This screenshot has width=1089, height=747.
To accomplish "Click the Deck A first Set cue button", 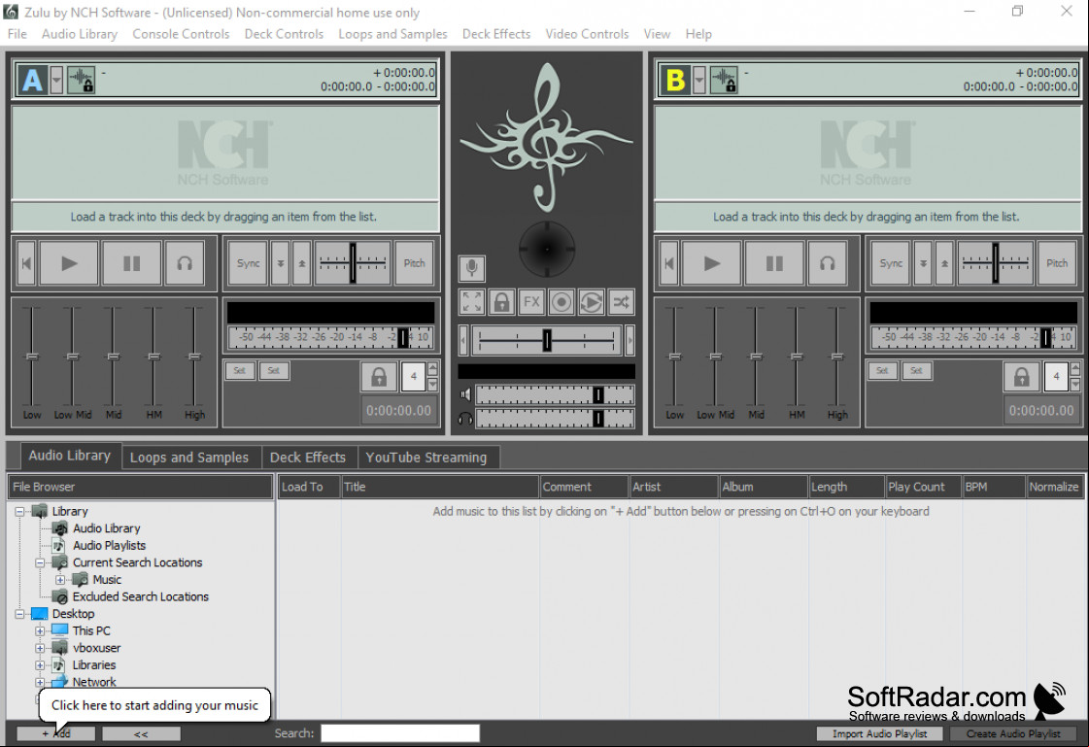I will click(240, 371).
